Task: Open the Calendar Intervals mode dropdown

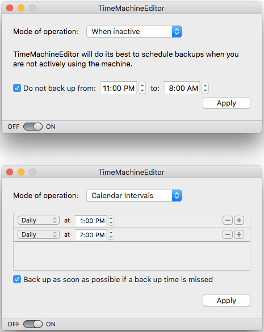Action: (x=134, y=195)
